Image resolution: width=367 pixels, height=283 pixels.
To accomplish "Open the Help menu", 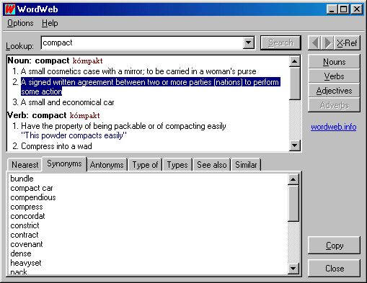I will (x=50, y=23).
